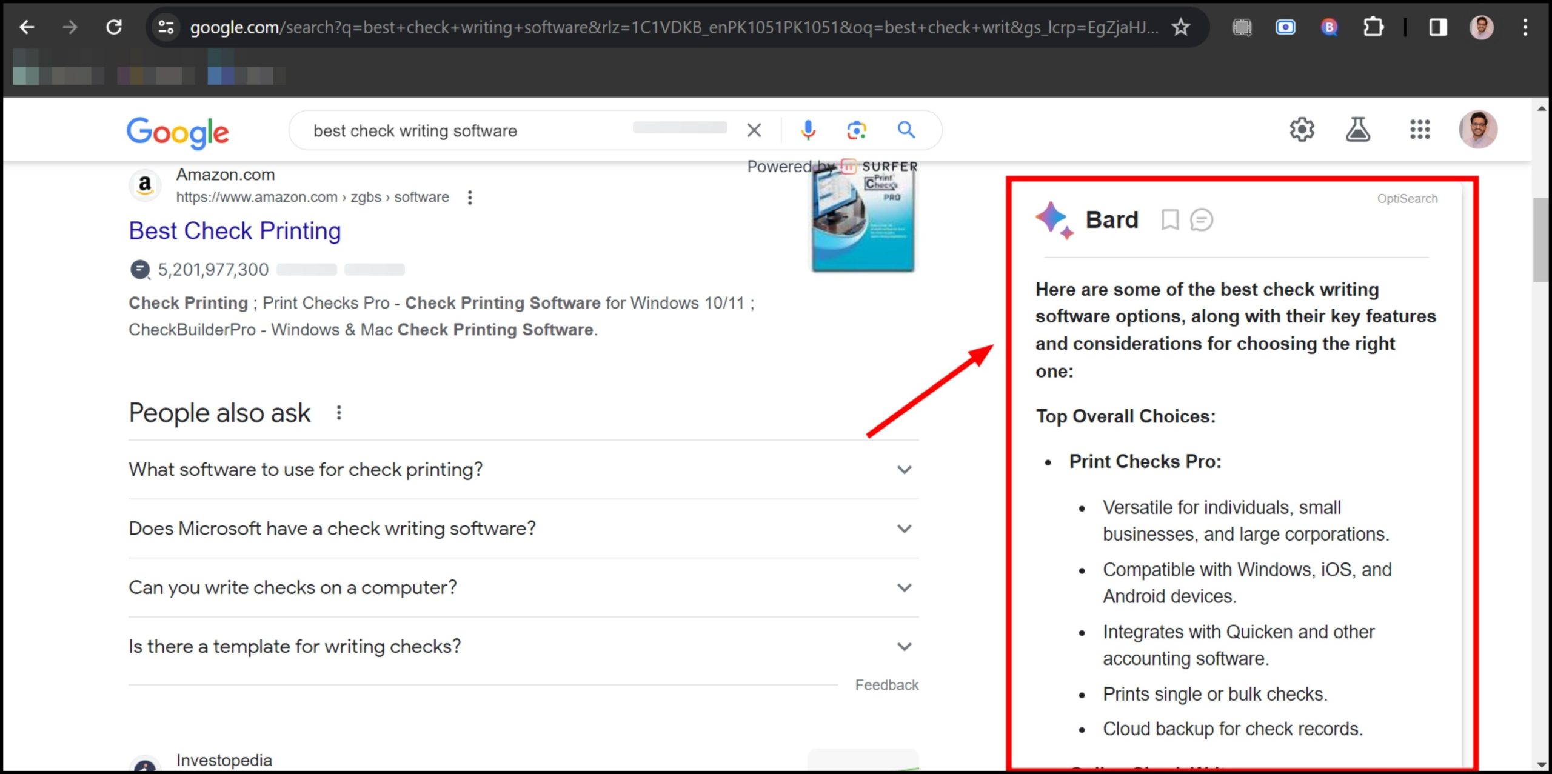
Task: Click the blue search magnifier icon
Action: click(x=906, y=130)
